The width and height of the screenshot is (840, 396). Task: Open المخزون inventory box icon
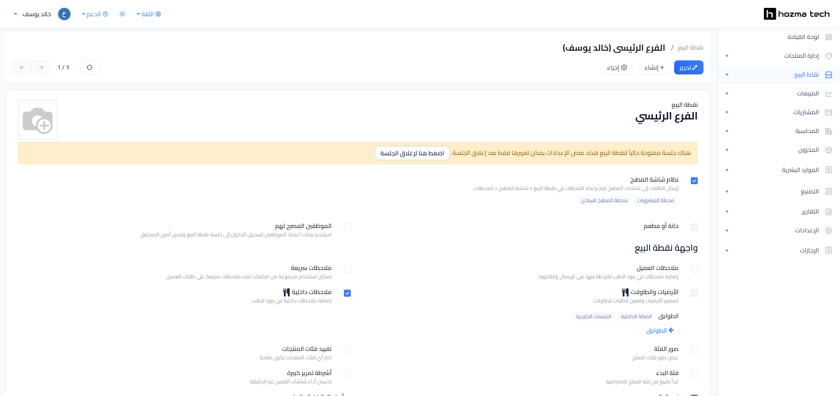coord(828,150)
